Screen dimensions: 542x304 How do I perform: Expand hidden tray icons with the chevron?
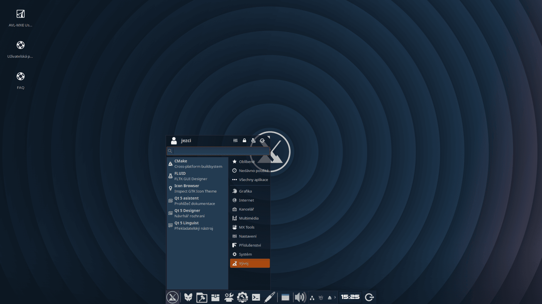click(335, 297)
